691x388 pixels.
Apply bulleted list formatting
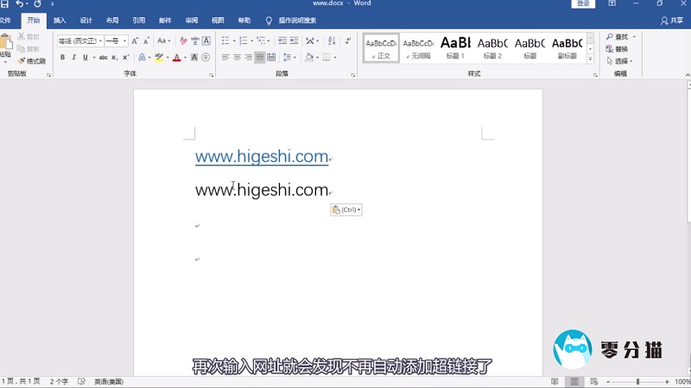tap(225, 41)
